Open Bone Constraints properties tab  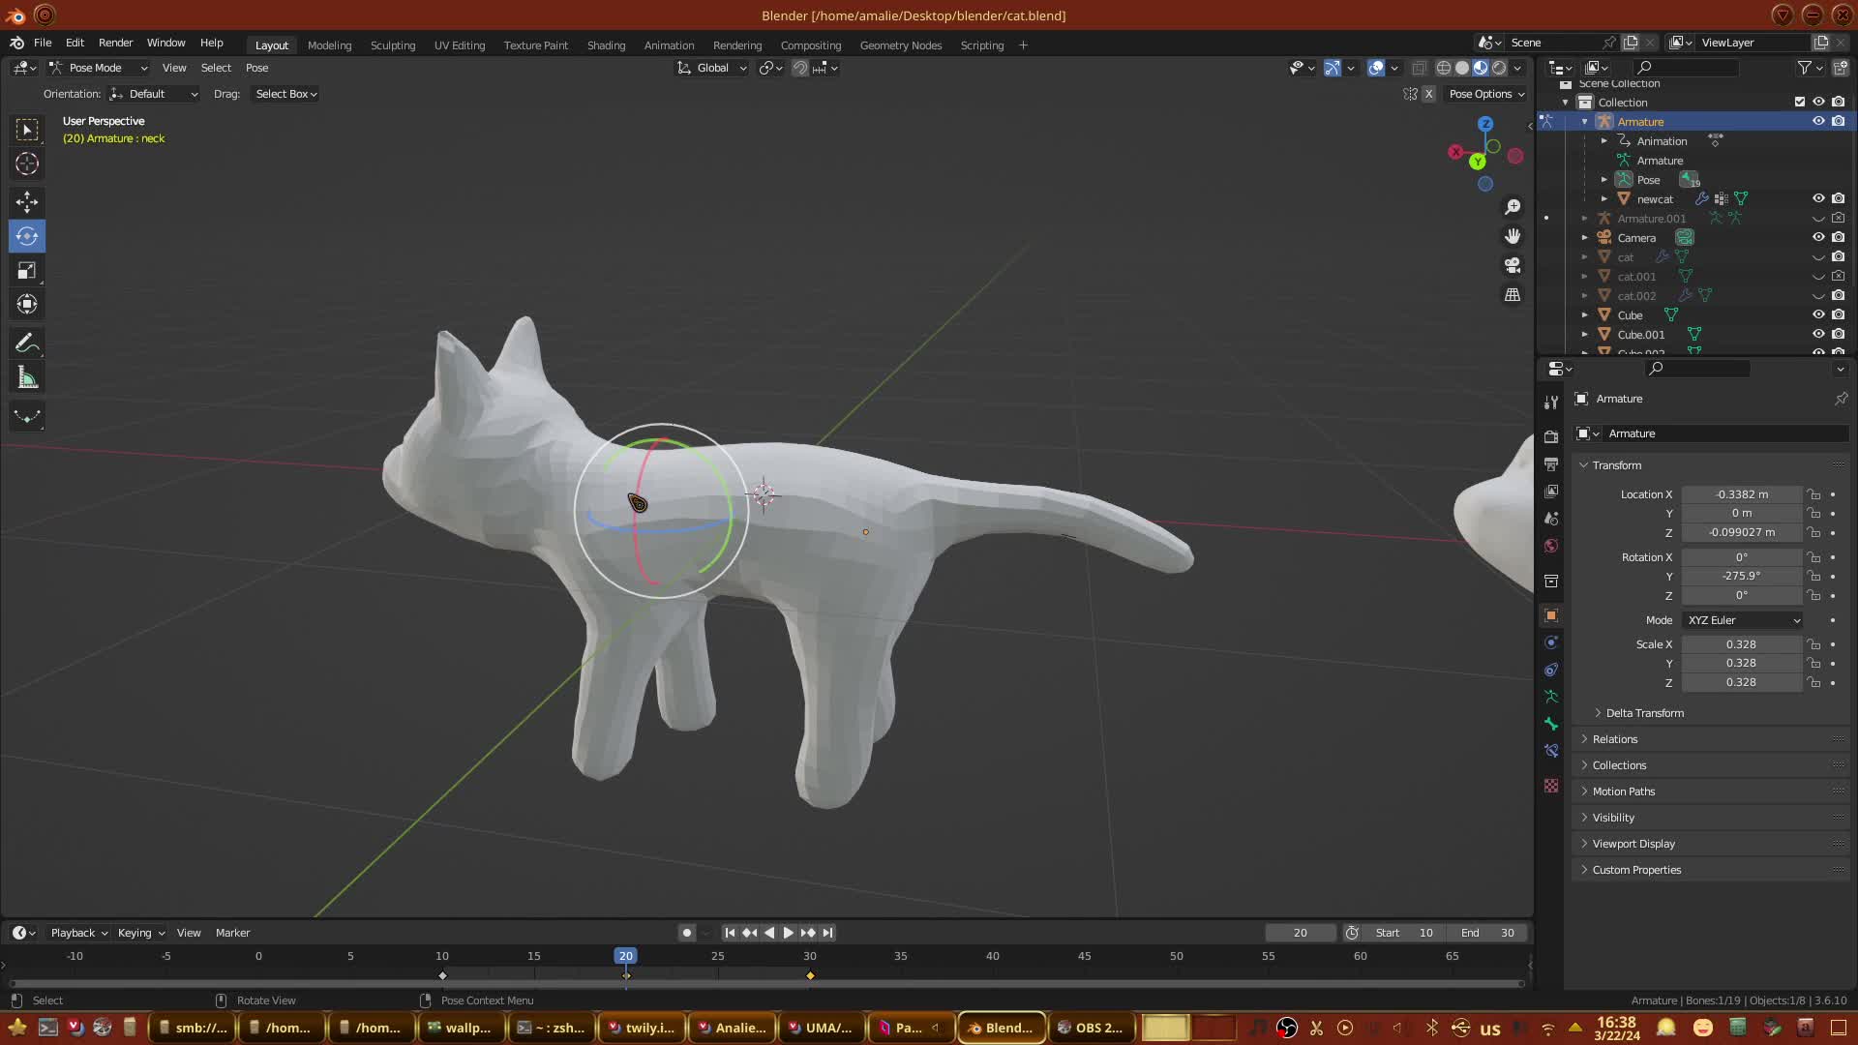1551,751
